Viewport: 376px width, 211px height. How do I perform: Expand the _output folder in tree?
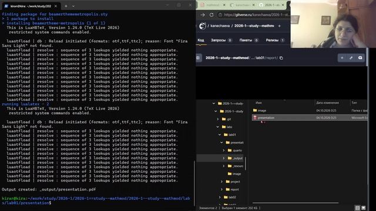tap(224, 158)
